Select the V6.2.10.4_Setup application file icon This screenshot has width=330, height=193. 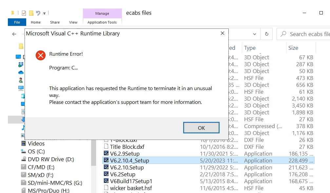(x=106, y=160)
